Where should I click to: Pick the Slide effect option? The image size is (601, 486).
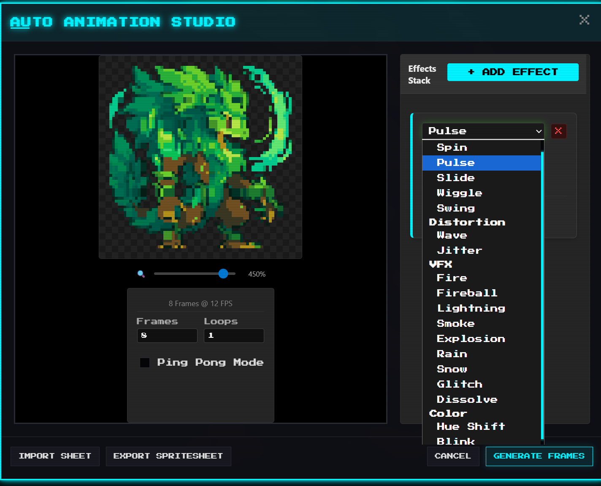(482, 178)
